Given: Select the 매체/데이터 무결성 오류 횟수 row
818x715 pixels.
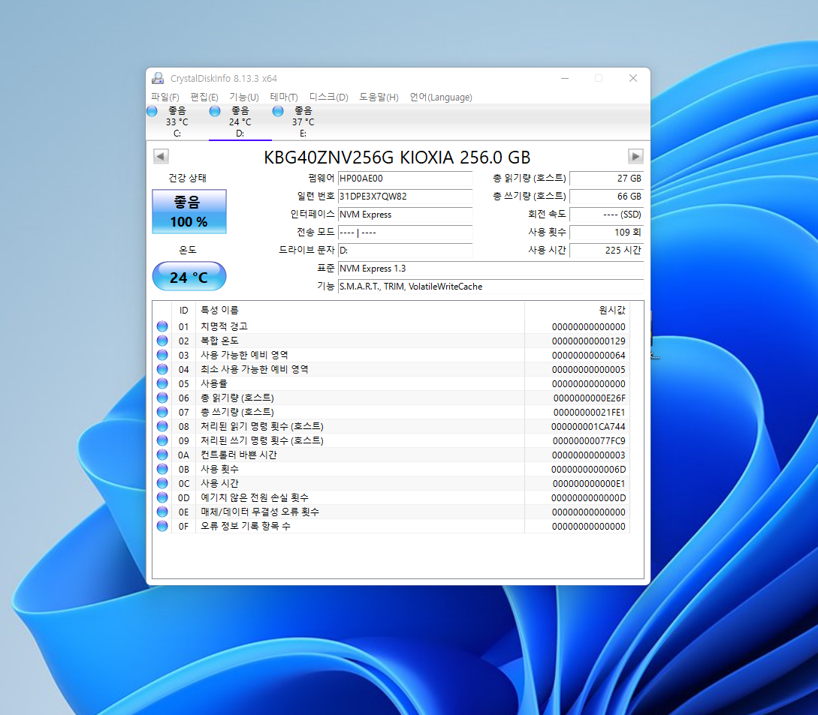Looking at the screenshot, I should click(391, 512).
